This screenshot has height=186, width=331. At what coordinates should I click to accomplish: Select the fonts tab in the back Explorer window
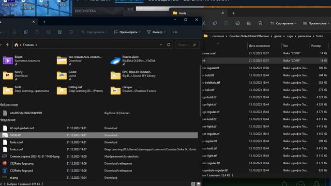(199, 13)
